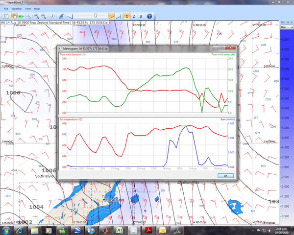This screenshot has height=235, width=294.
Task: Pin the weather legend side panel
Action: pyautogui.click(x=288, y=23)
